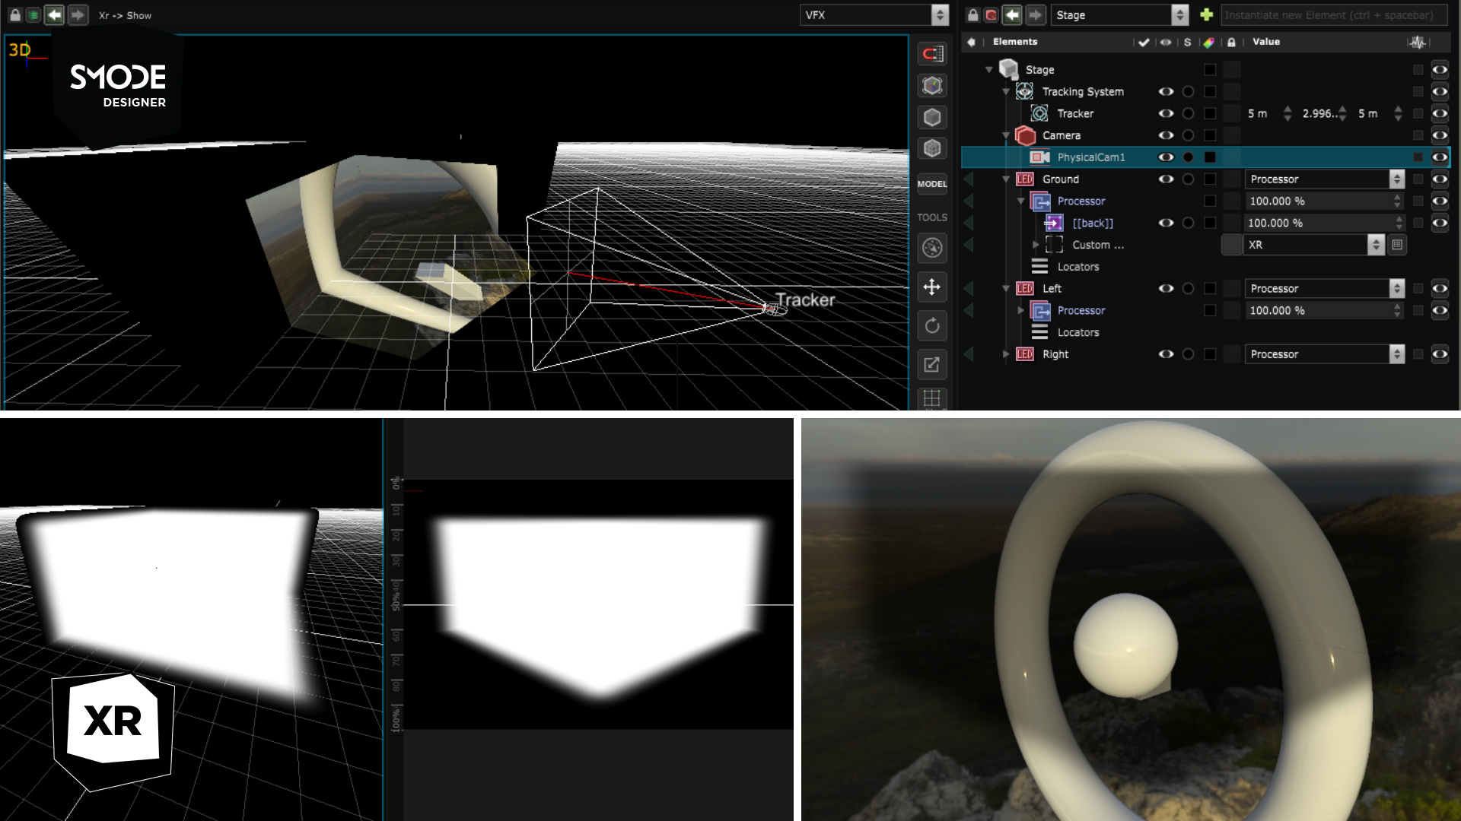Image resolution: width=1461 pixels, height=821 pixels.
Task: Click the Elements panel header
Action: 1016,41
